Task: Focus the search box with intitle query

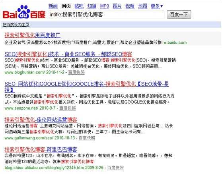Action: (x=106, y=15)
